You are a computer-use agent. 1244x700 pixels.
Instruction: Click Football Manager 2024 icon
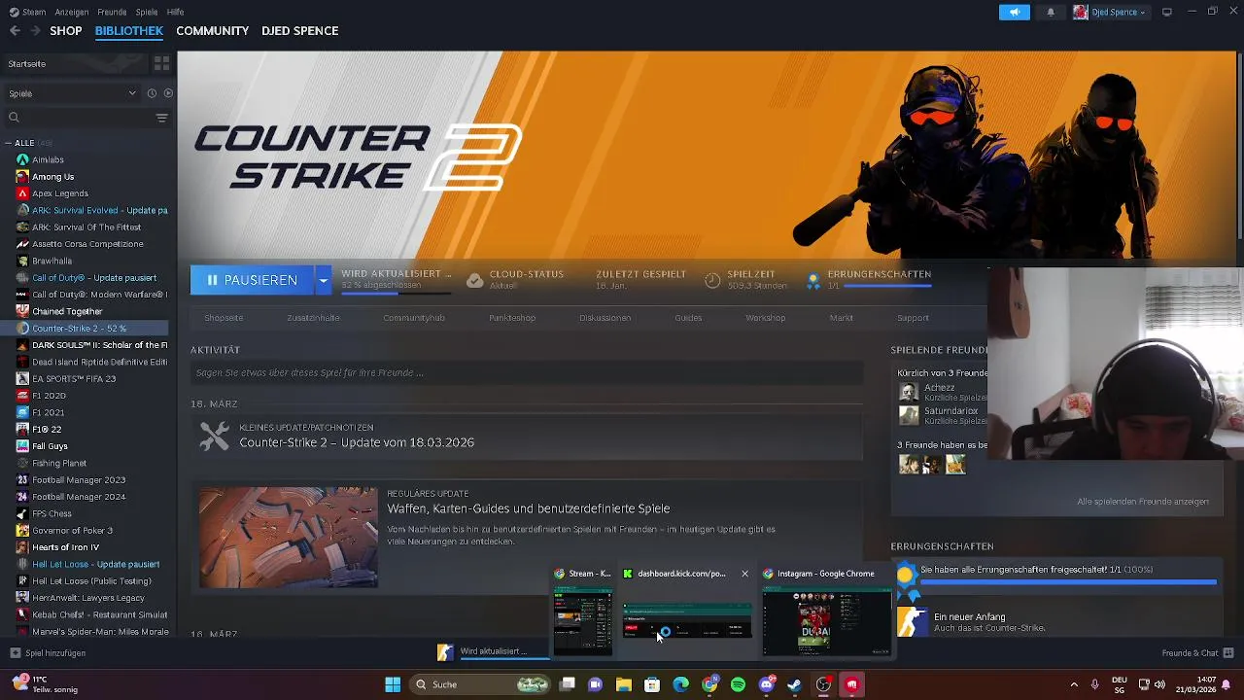pyautogui.click(x=22, y=497)
